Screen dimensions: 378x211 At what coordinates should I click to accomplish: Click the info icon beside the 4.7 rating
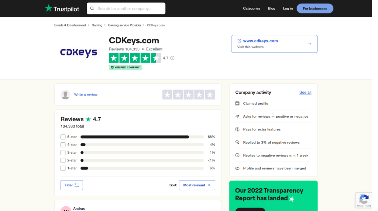pos(172,58)
